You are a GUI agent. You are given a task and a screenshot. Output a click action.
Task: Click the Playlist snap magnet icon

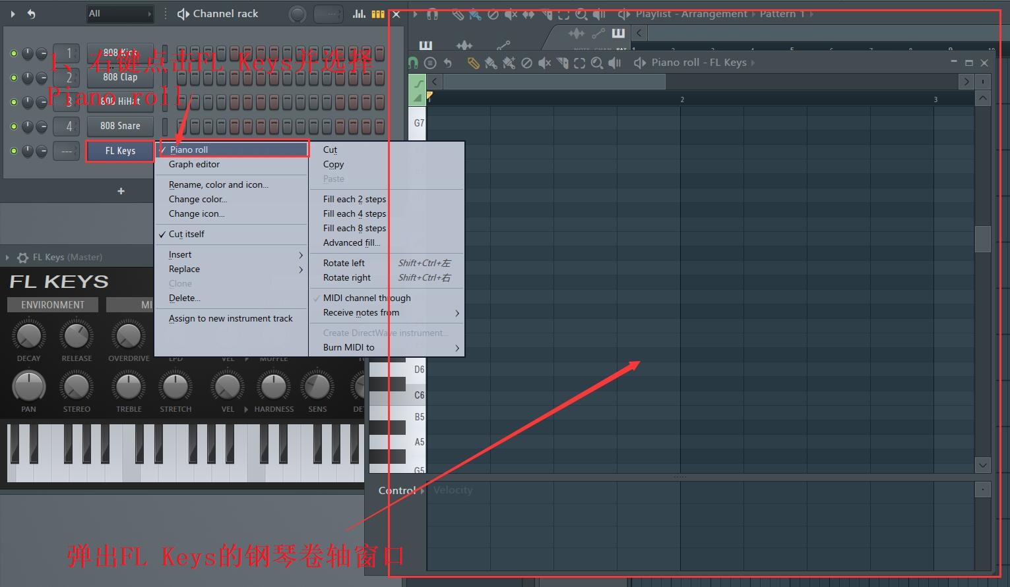(433, 13)
